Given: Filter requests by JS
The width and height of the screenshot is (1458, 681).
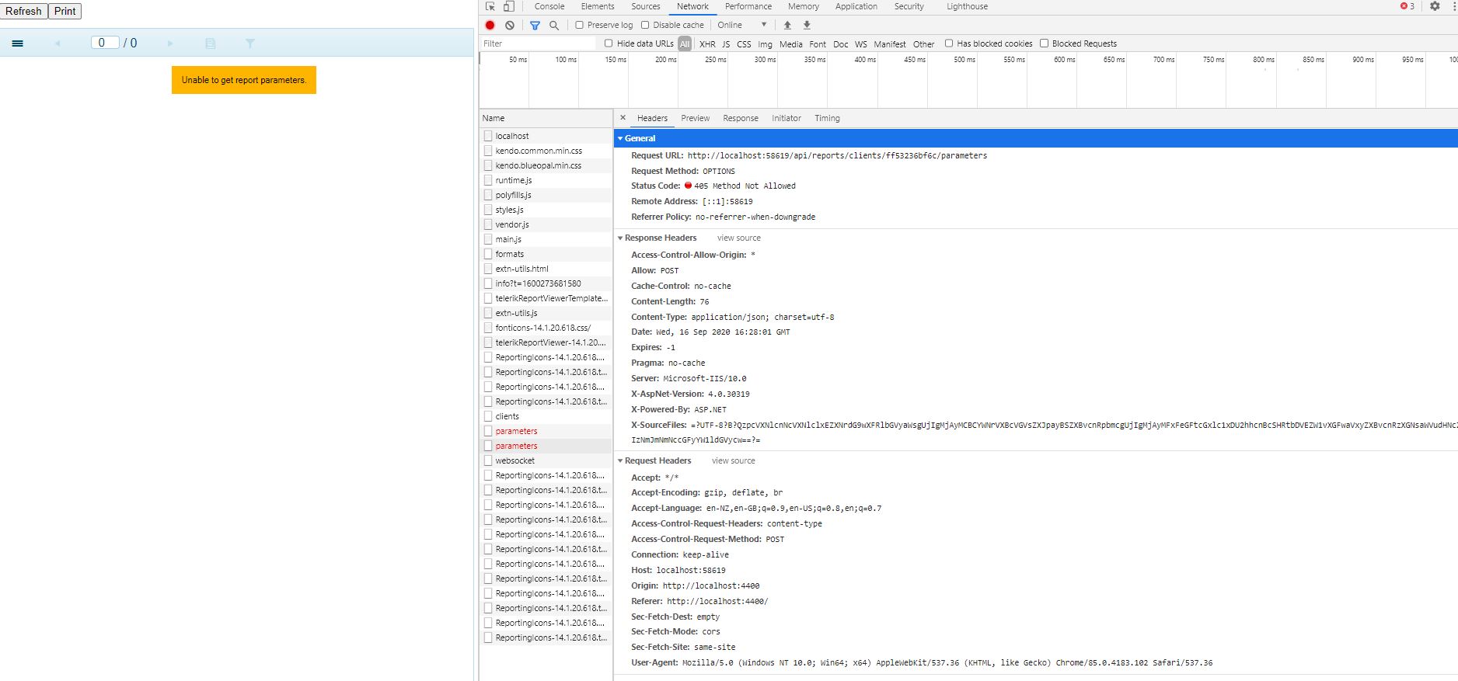Looking at the screenshot, I should coord(726,44).
